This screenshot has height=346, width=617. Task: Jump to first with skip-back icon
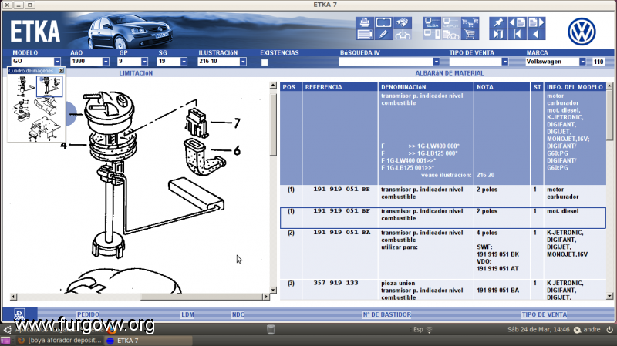517,35
